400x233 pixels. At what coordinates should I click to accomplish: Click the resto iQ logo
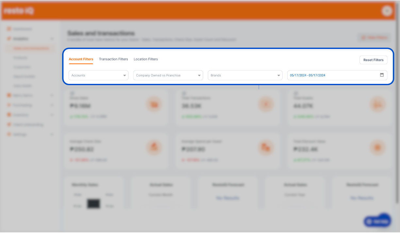pyautogui.click(x=18, y=11)
